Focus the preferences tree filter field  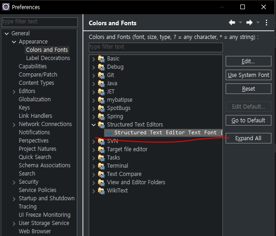coord(40,22)
